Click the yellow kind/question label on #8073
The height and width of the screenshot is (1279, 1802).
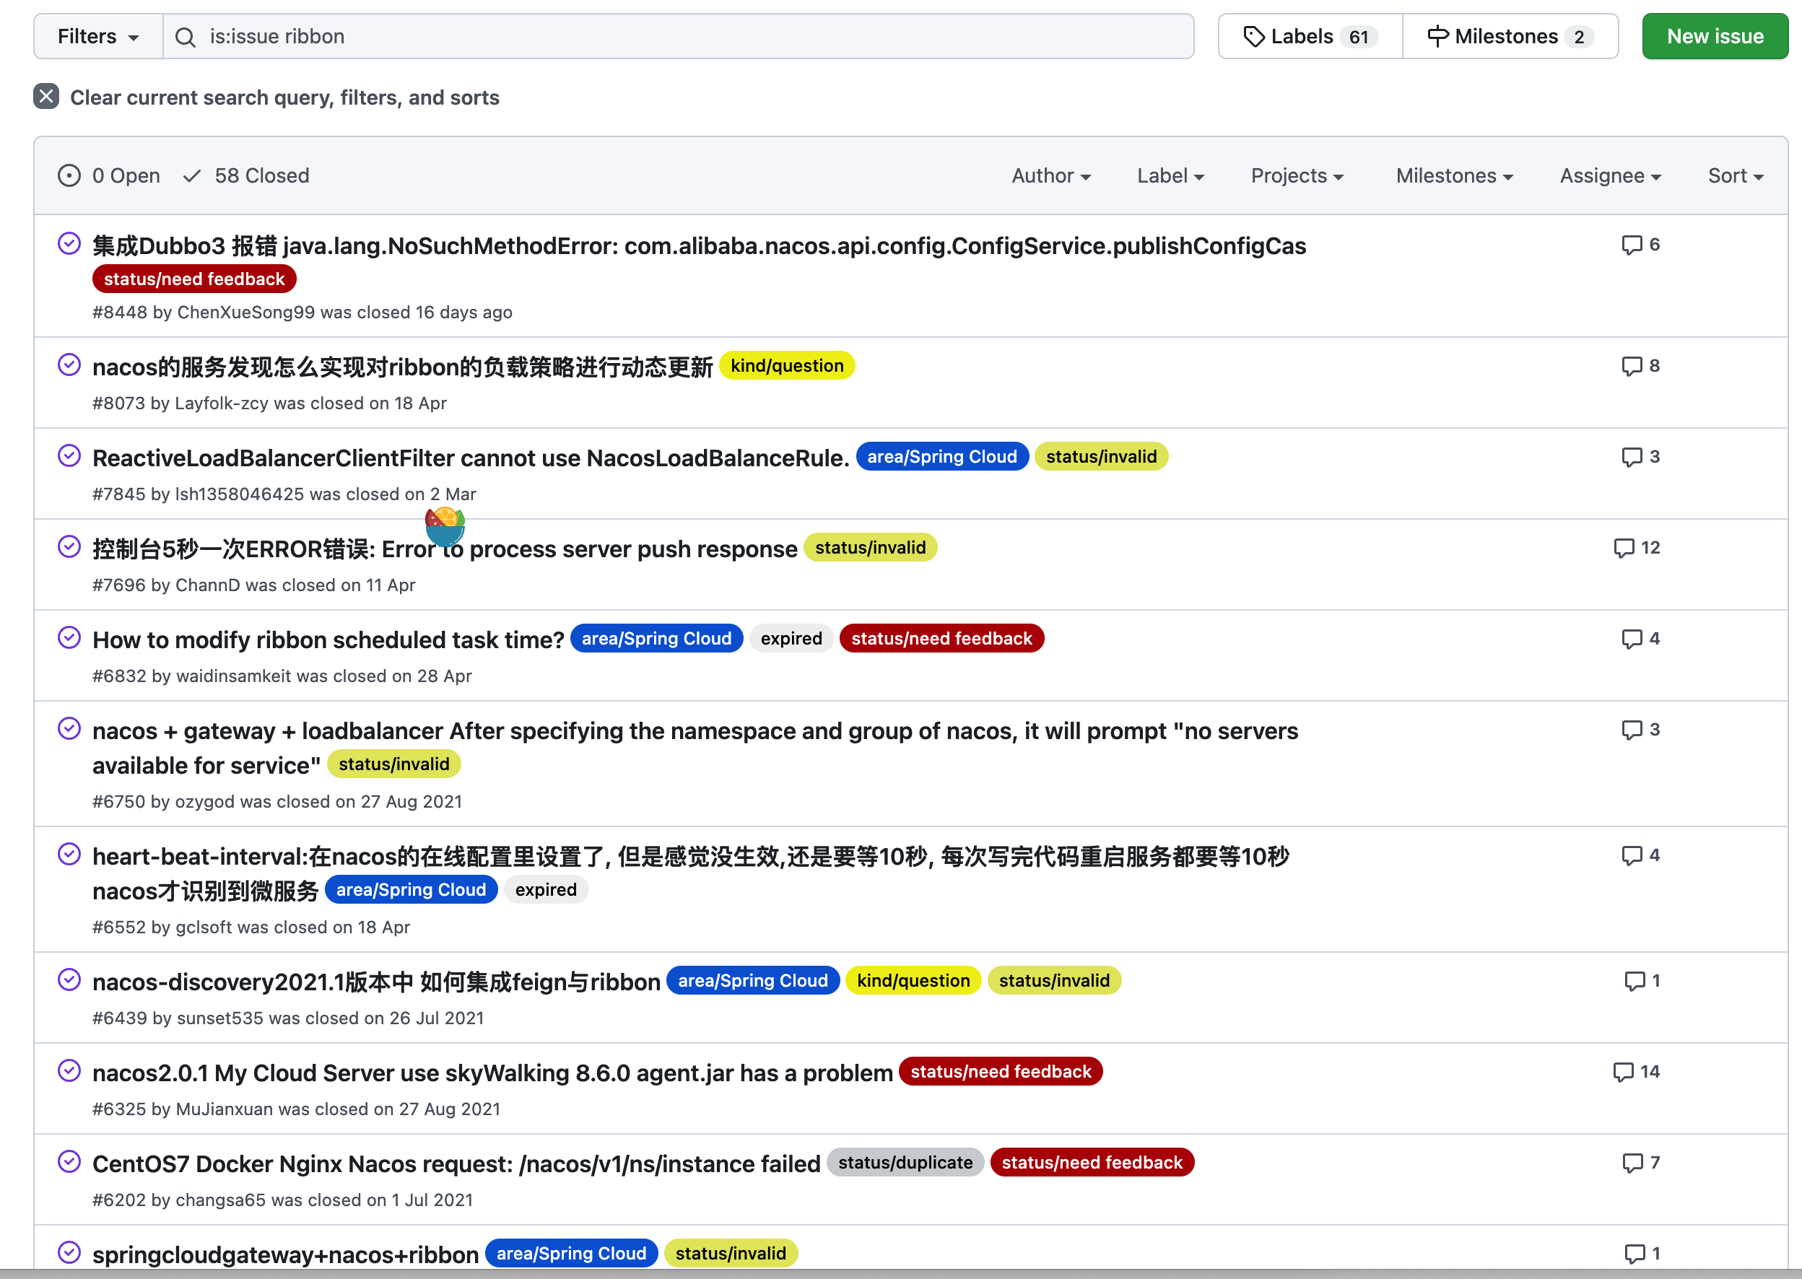(786, 365)
